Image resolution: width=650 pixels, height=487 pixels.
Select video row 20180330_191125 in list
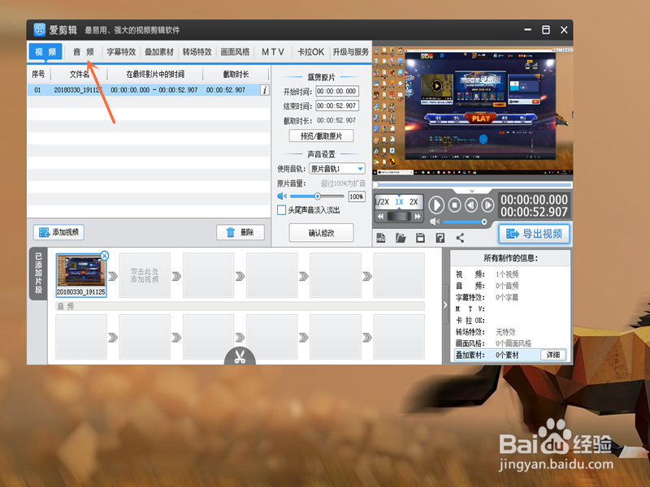point(149,90)
